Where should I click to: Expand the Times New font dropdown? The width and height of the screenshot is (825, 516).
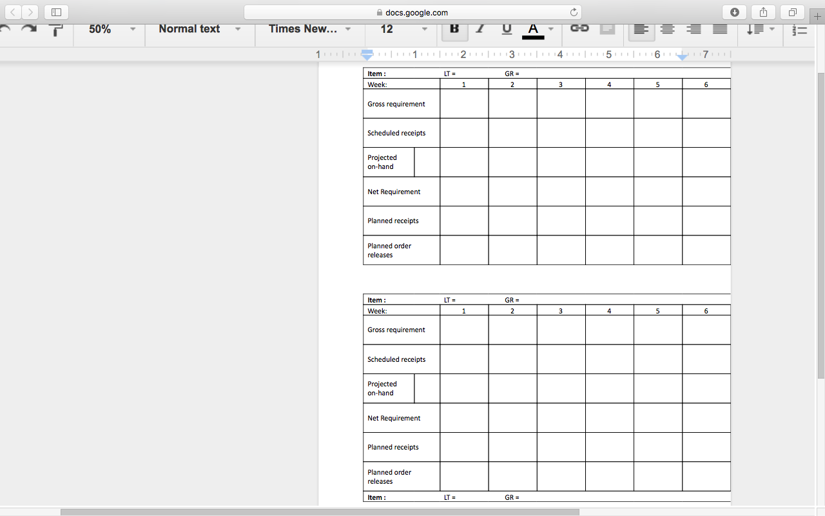coord(309,29)
